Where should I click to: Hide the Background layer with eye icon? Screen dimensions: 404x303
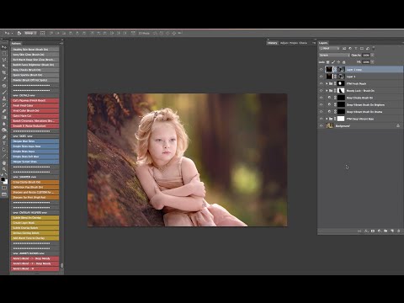coord(321,126)
